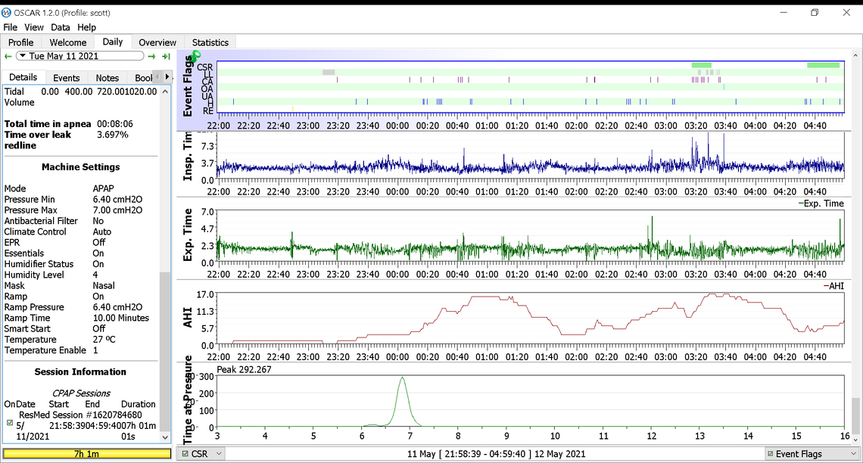The width and height of the screenshot is (863, 463).
Task: Select the Details sub-tab
Action: point(23,77)
